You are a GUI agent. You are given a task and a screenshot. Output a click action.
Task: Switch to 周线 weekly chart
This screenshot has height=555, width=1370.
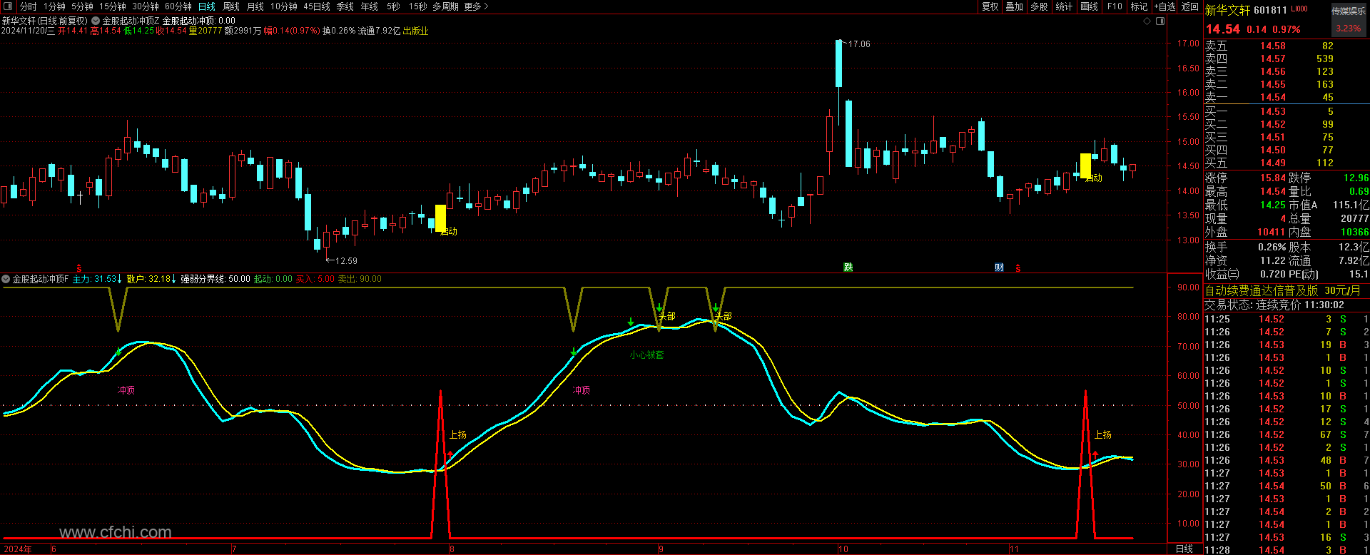[231, 6]
